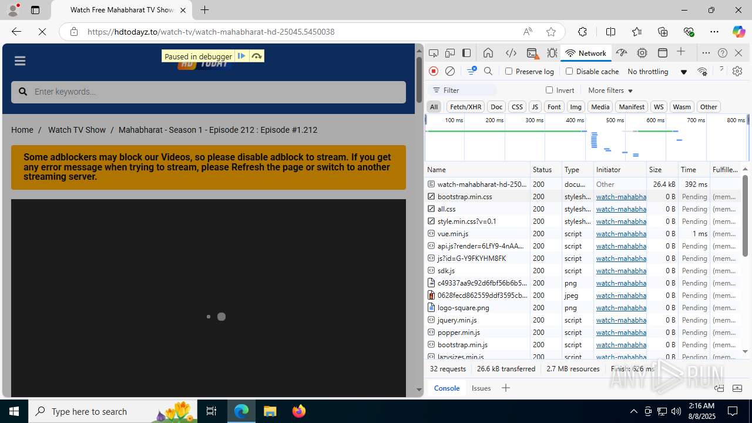
Task: Sort requests by Status column header
Action: pos(546,169)
